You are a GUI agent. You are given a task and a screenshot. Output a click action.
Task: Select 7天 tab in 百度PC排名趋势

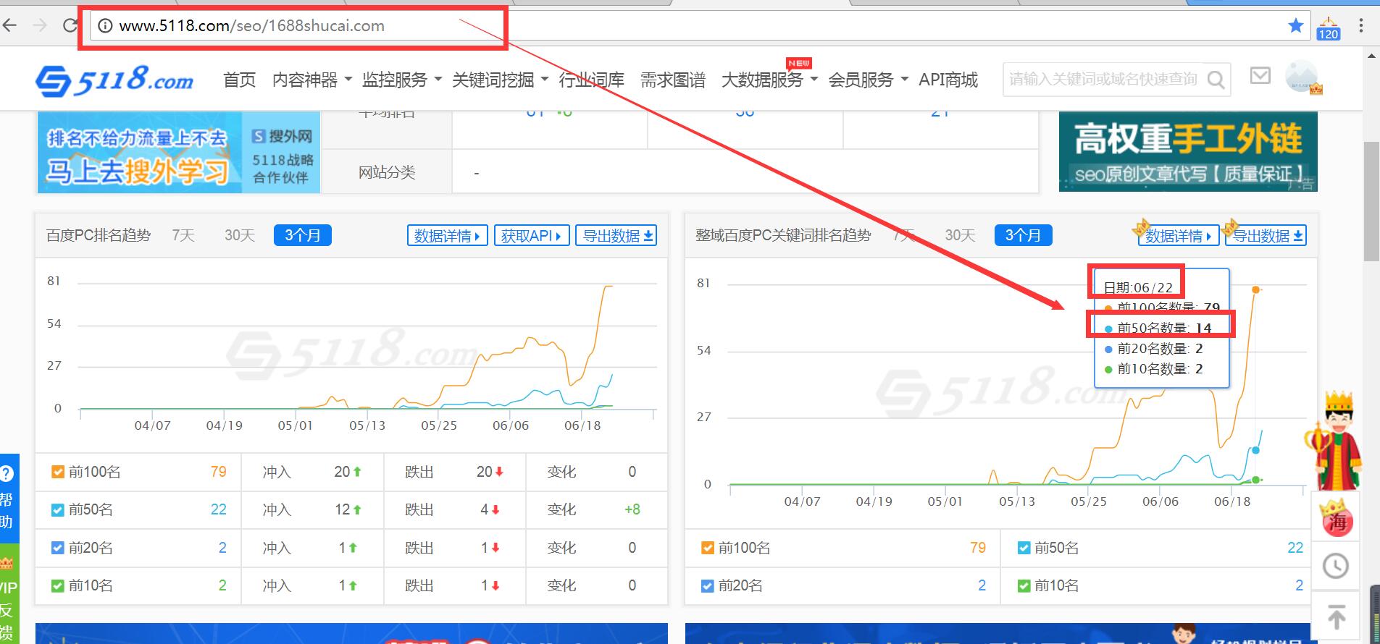[183, 235]
